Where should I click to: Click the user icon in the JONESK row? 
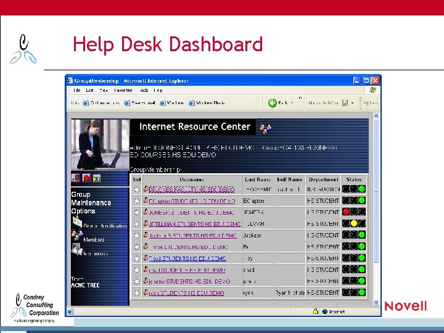(146, 212)
